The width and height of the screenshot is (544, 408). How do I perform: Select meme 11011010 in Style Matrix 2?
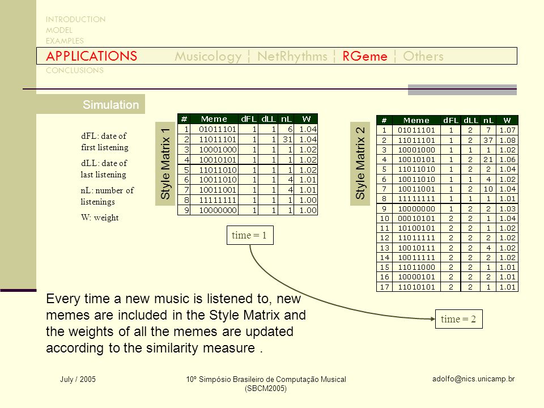416,169
